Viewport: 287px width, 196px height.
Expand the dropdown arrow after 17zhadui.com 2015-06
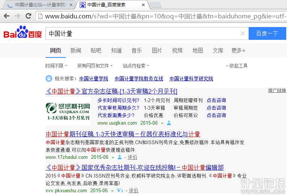pyautogui.click(x=113, y=157)
